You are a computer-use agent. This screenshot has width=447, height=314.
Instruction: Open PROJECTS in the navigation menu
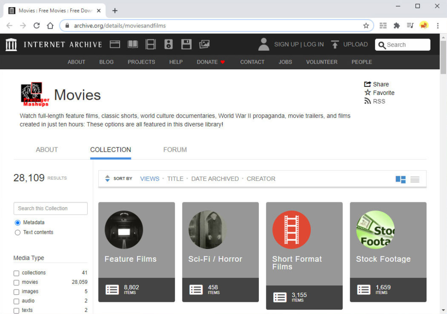point(141,62)
